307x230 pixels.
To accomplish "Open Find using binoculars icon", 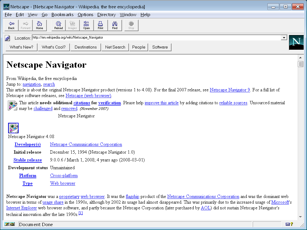I will 115,25.
